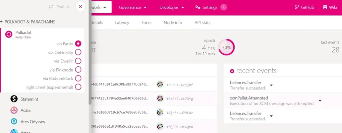Screen dimensions: 342x133
Task: Open the Node info tab
Action: tap(173, 22)
